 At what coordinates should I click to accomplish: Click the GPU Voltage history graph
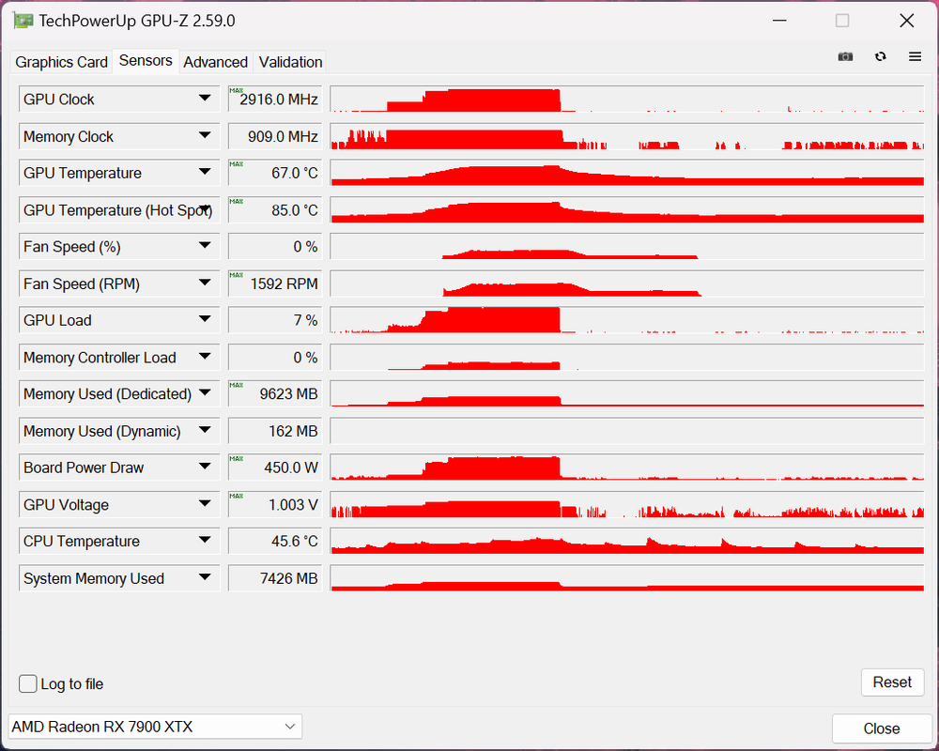pos(627,504)
